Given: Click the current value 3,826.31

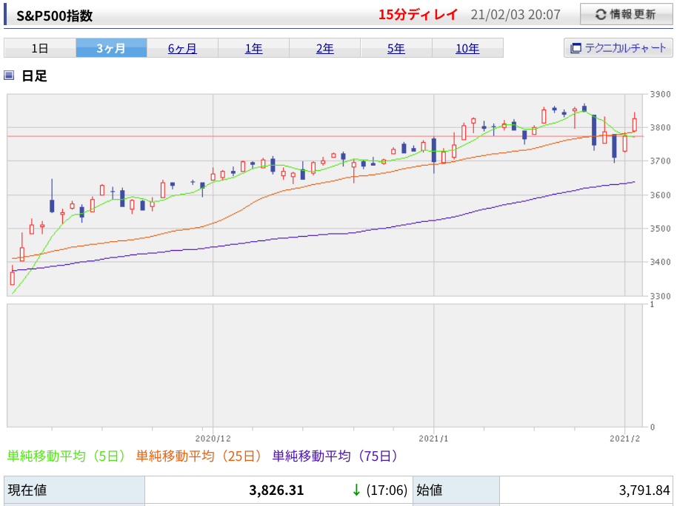Looking at the screenshot, I should pos(276,490).
